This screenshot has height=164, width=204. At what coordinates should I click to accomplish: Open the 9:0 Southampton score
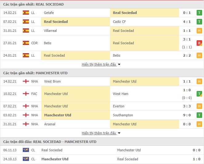point(187,115)
